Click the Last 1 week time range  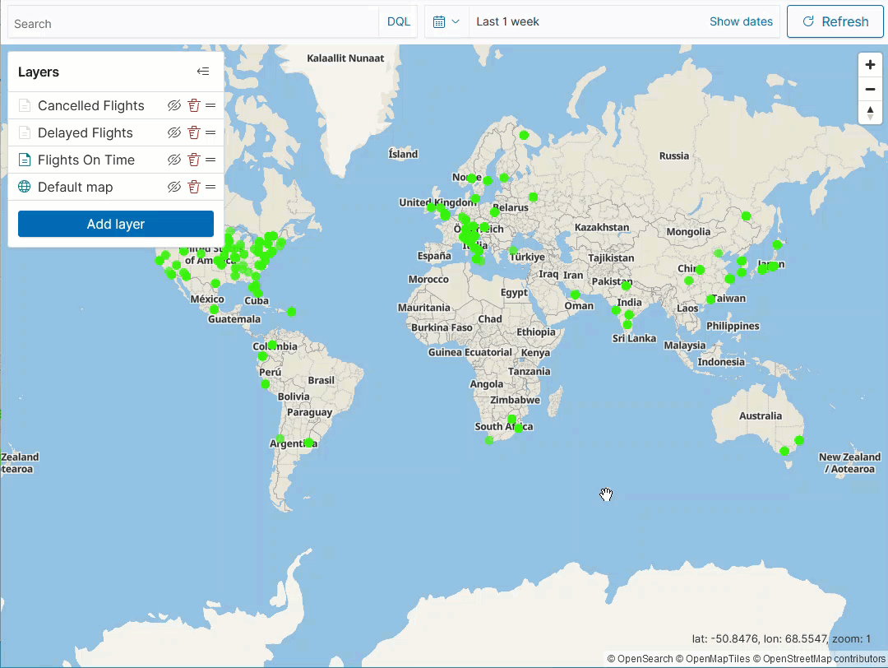click(x=507, y=21)
